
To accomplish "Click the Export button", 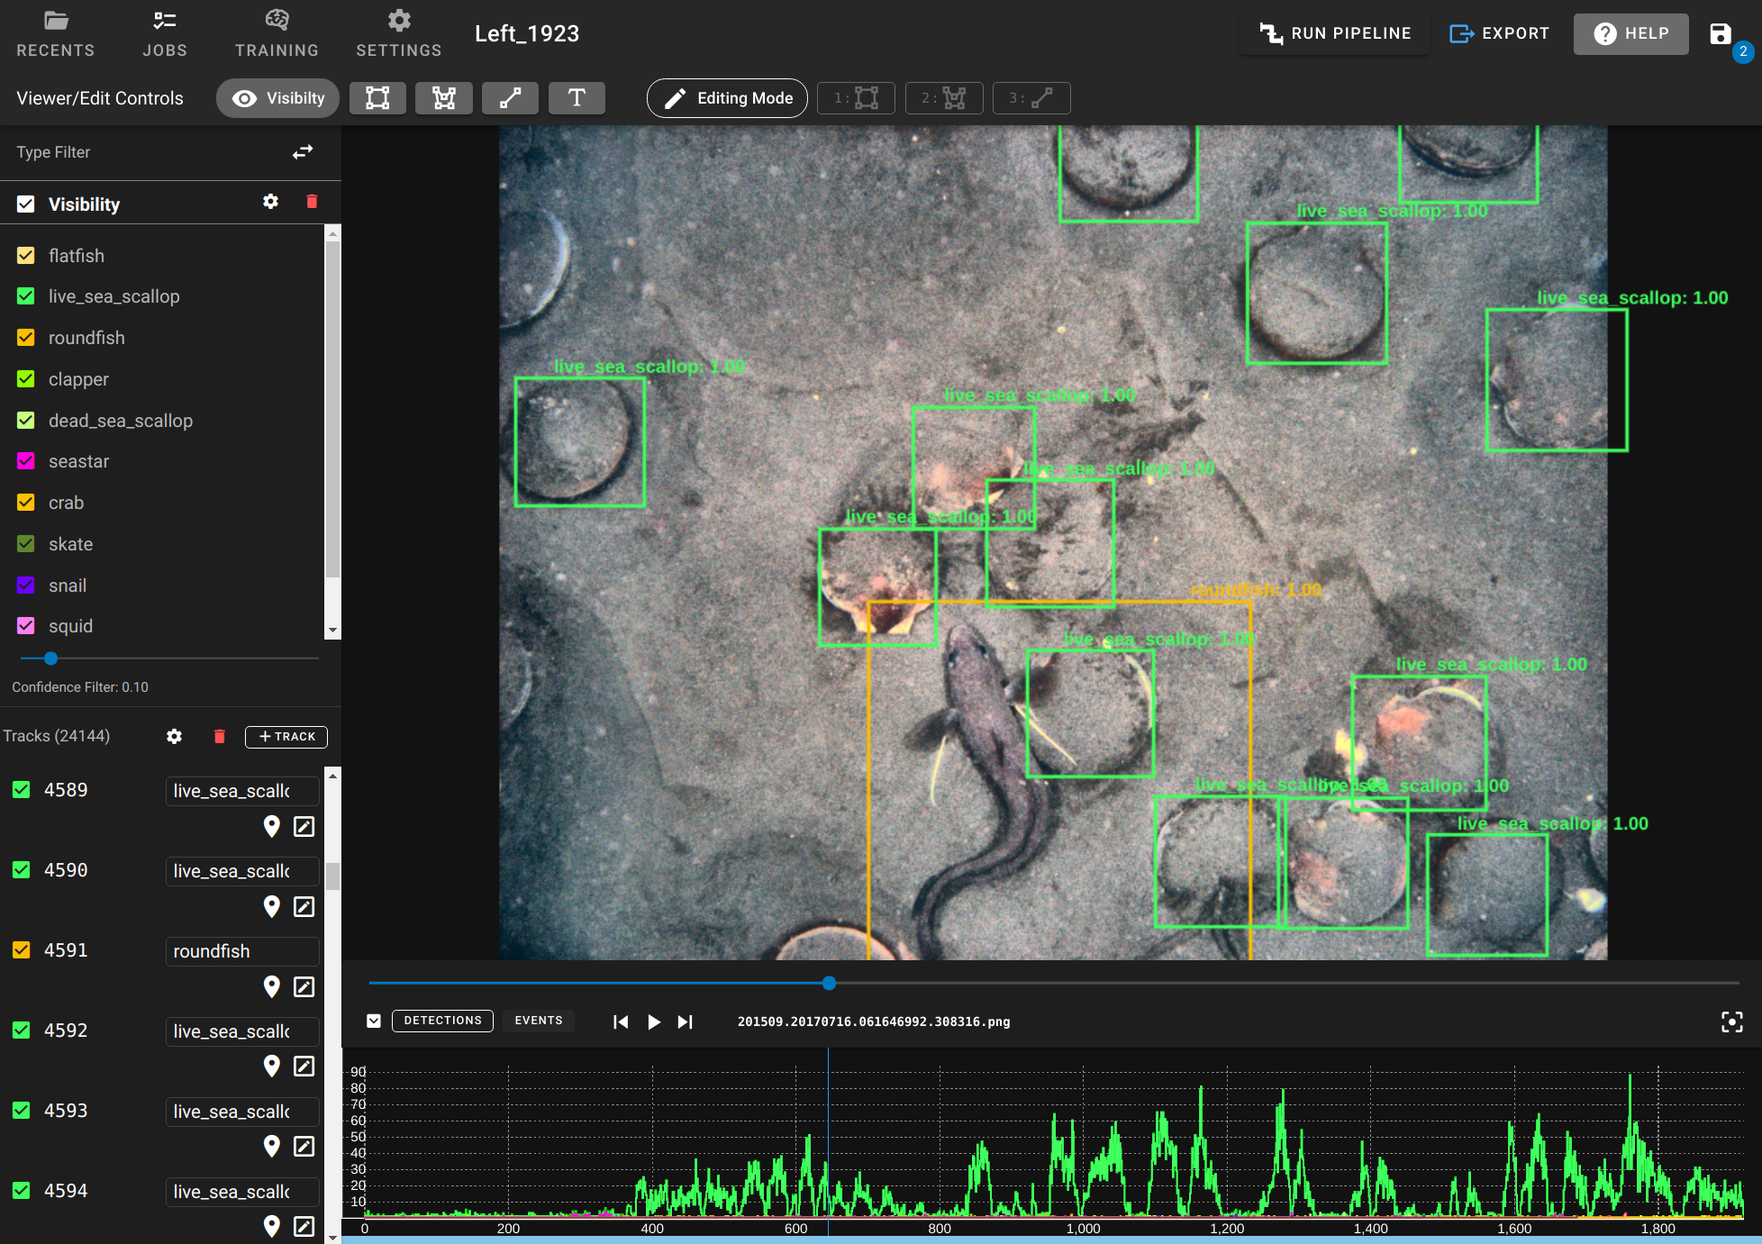I will 1497,35.
